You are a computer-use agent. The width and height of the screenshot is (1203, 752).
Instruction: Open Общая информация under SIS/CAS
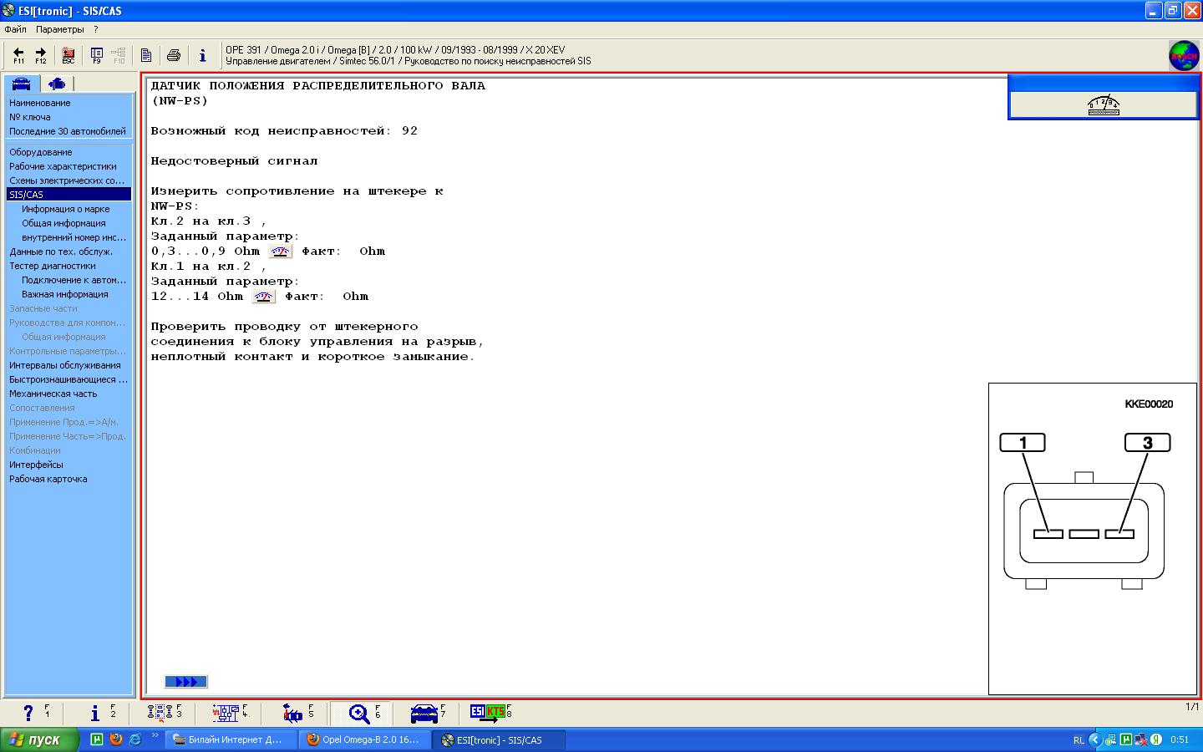[x=64, y=223]
